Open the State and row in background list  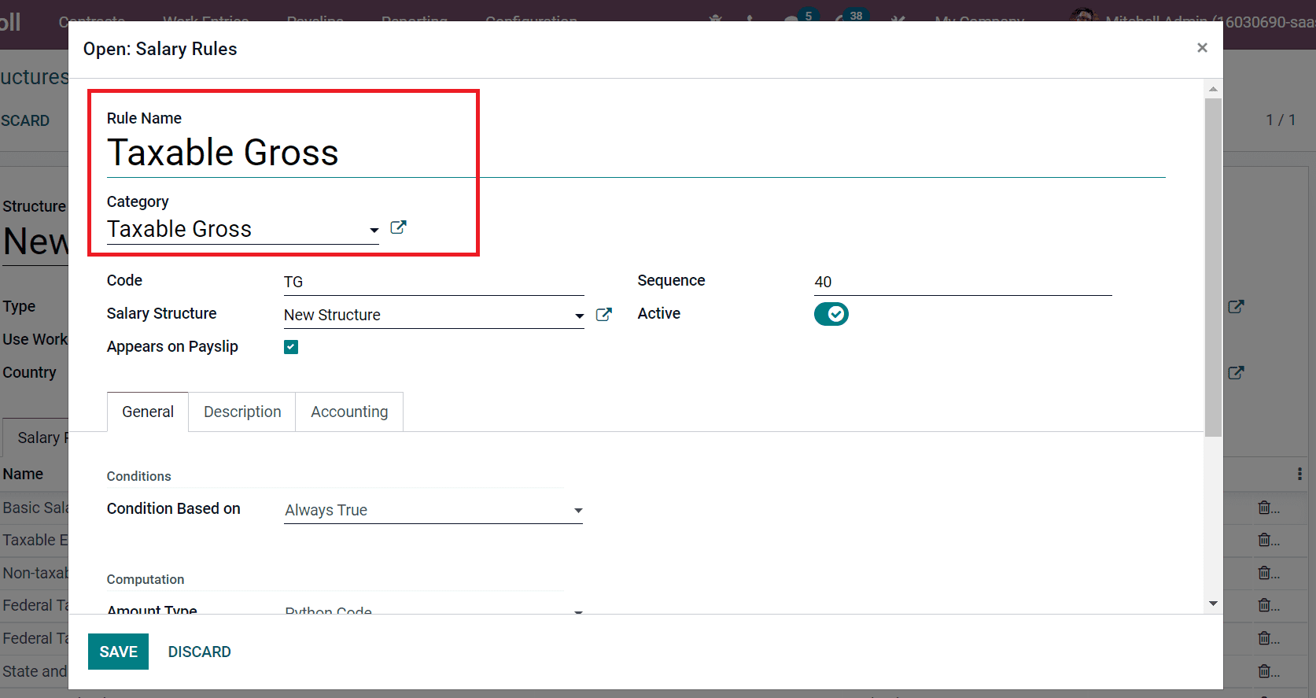pos(35,671)
